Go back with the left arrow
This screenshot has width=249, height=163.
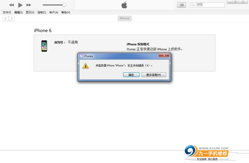click(x=6, y=18)
